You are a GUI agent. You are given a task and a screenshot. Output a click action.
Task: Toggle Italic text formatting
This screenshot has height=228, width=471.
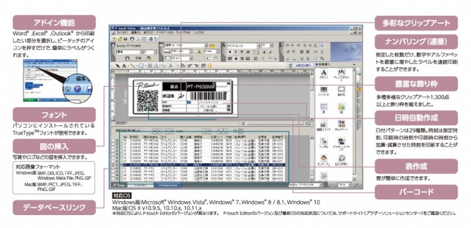(x=235, y=52)
